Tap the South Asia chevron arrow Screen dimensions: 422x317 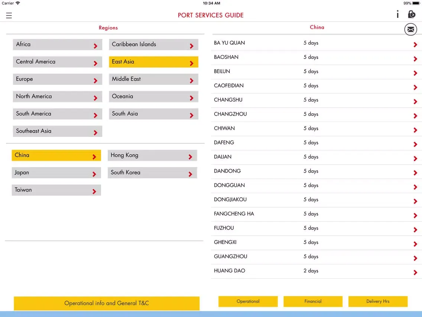tap(191, 115)
